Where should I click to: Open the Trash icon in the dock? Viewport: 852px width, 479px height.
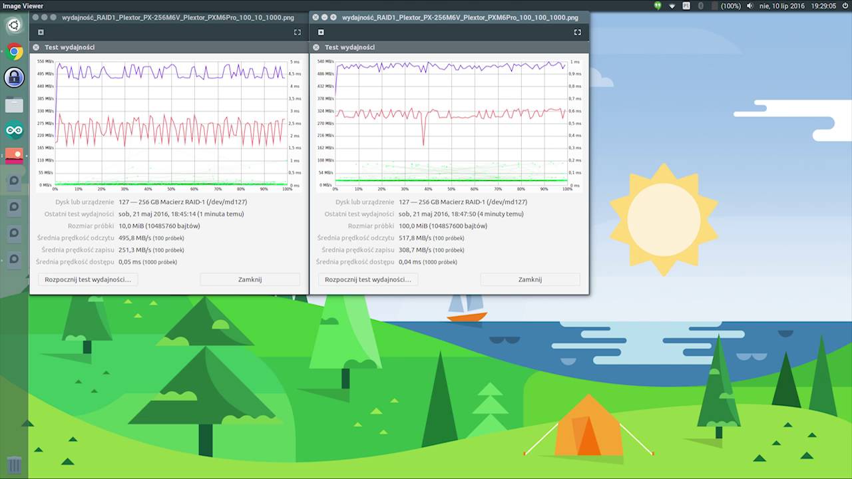(x=14, y=464)
